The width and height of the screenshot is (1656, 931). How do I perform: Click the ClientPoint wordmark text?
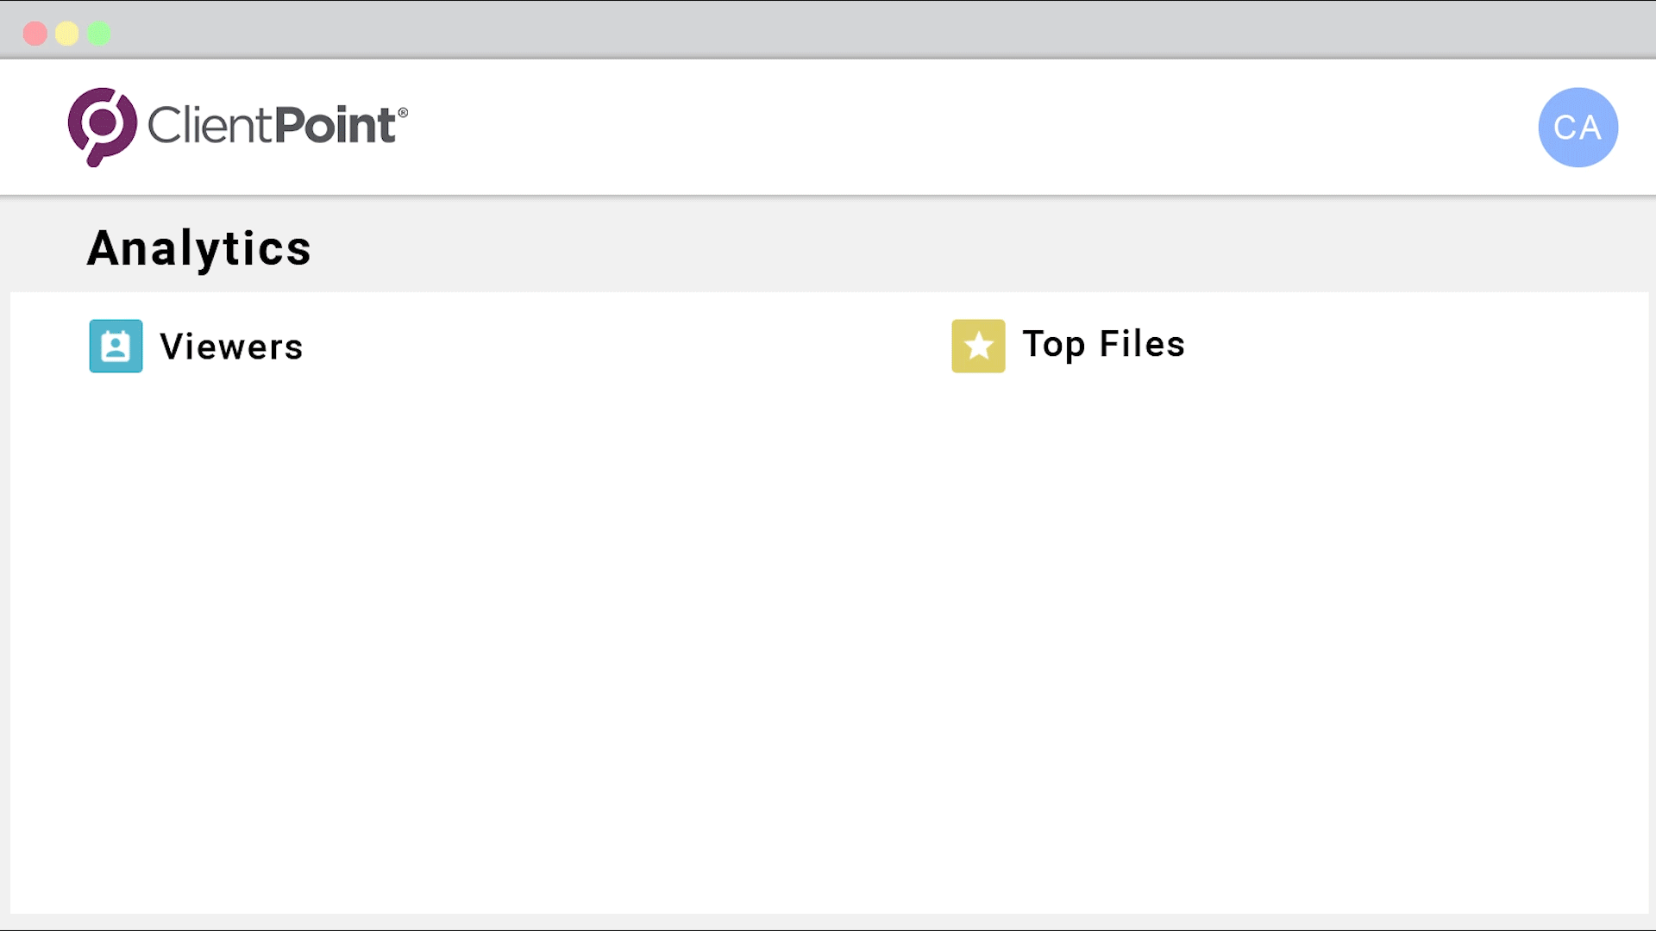click(x=272, y=126)
